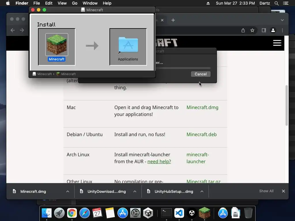The image size is (295, 221).
Task: Click the Minecraft.dmg download link
Action: pyautogui.click(x=203, y=108)
